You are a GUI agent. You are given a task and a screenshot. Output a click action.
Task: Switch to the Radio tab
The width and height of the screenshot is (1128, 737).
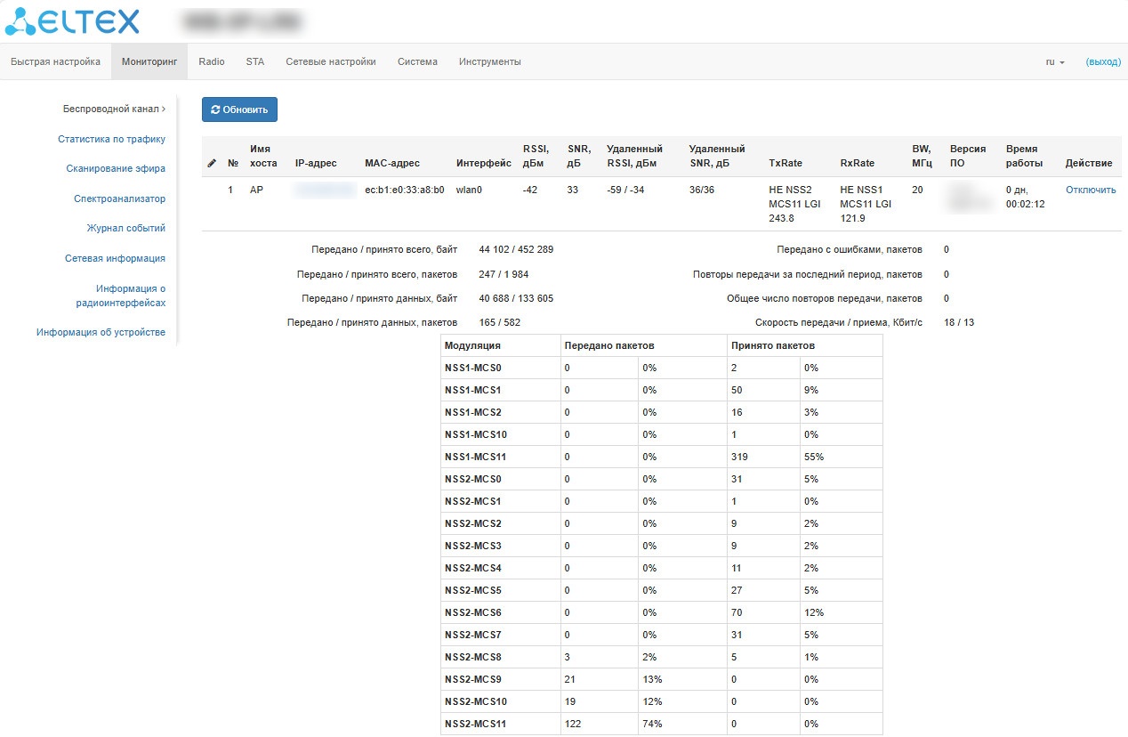click(212, 62)
